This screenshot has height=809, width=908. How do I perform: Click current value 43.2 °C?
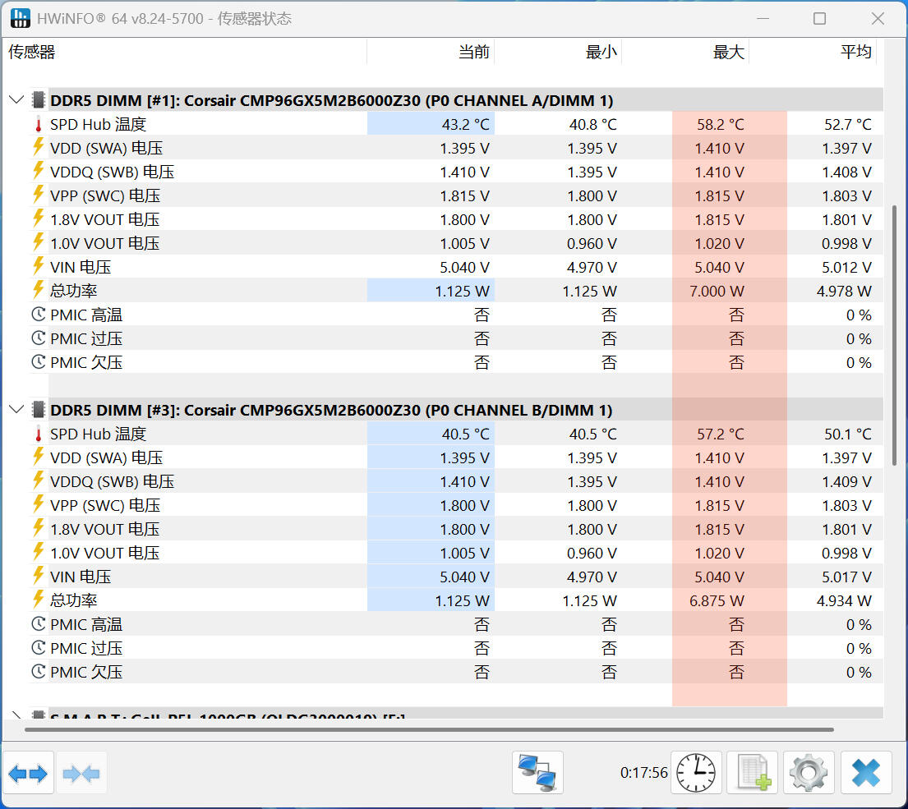click(465, 124)
